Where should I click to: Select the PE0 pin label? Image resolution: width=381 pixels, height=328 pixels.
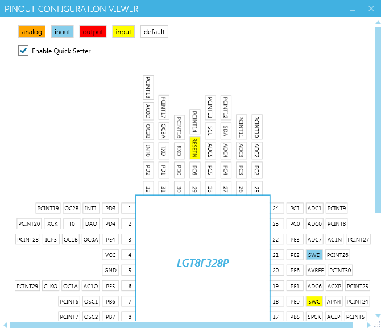coord(295,301)
